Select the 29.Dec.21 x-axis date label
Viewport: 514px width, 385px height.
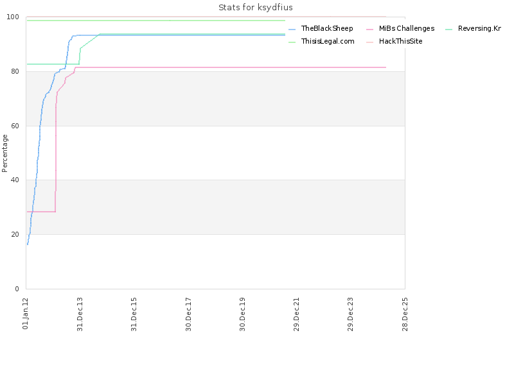[296, 314]
